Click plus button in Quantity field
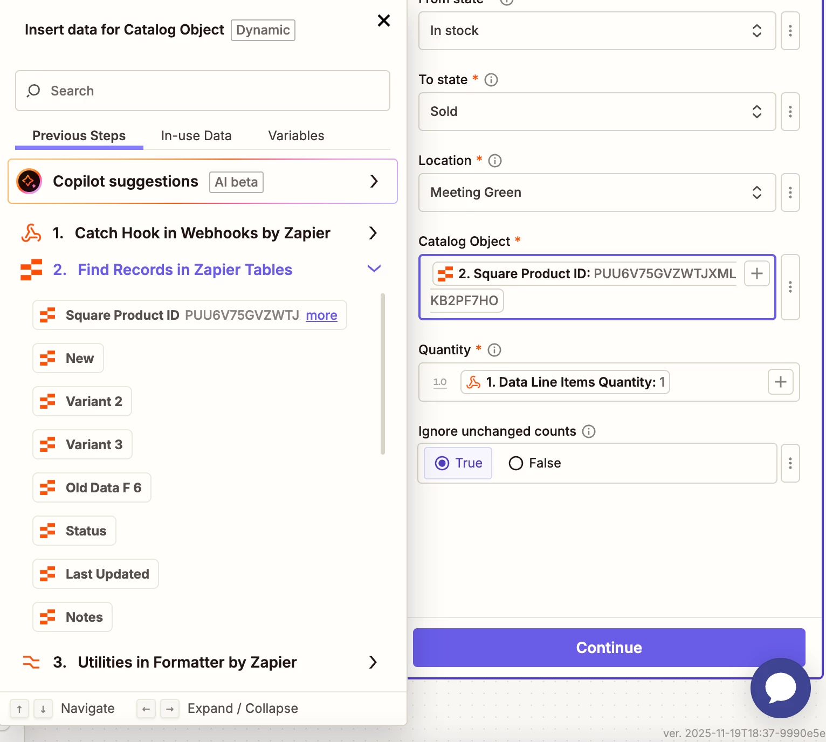This screenshot has height=742, width=826. pyautogui.click(x=781, y=382)
